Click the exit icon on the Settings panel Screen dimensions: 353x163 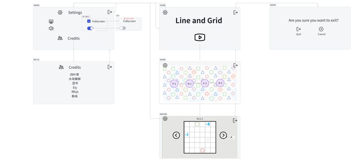pyautogui.click(x=109, y=12)
